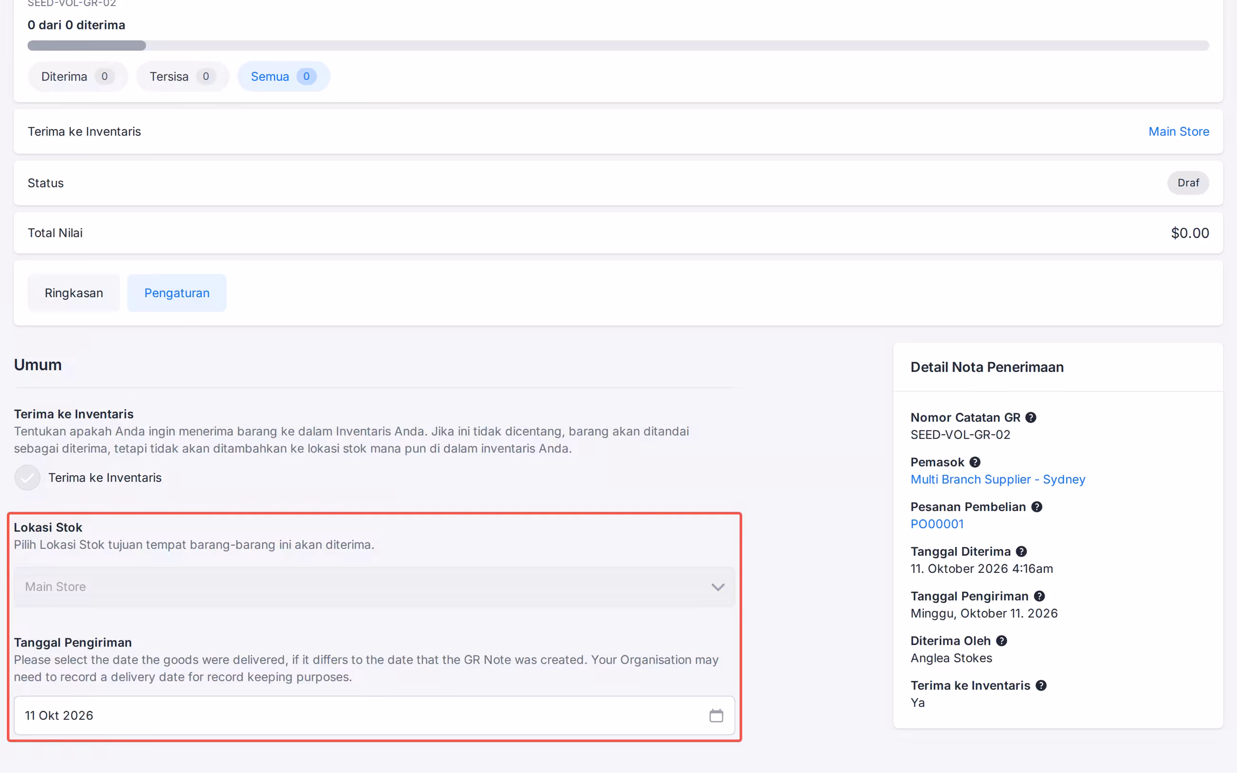1237x773 pixels.
Task: Click the Ya value under Terima ke Inventaris
Action: tap(917, 703)
